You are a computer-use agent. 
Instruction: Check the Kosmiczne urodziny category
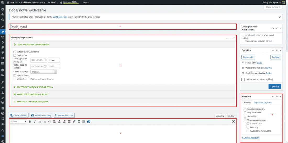pyautogui.click(x=245, y=109)
